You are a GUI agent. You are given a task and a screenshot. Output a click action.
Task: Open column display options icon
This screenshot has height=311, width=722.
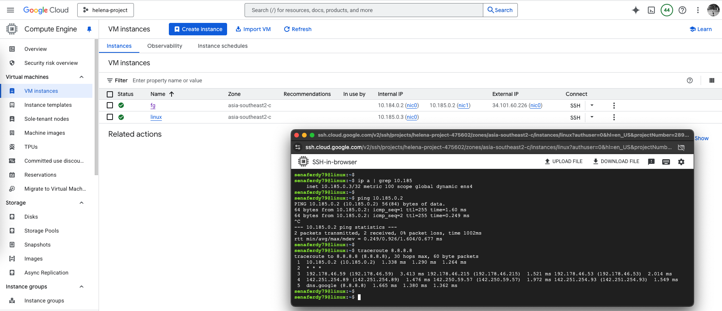(712, 80)
